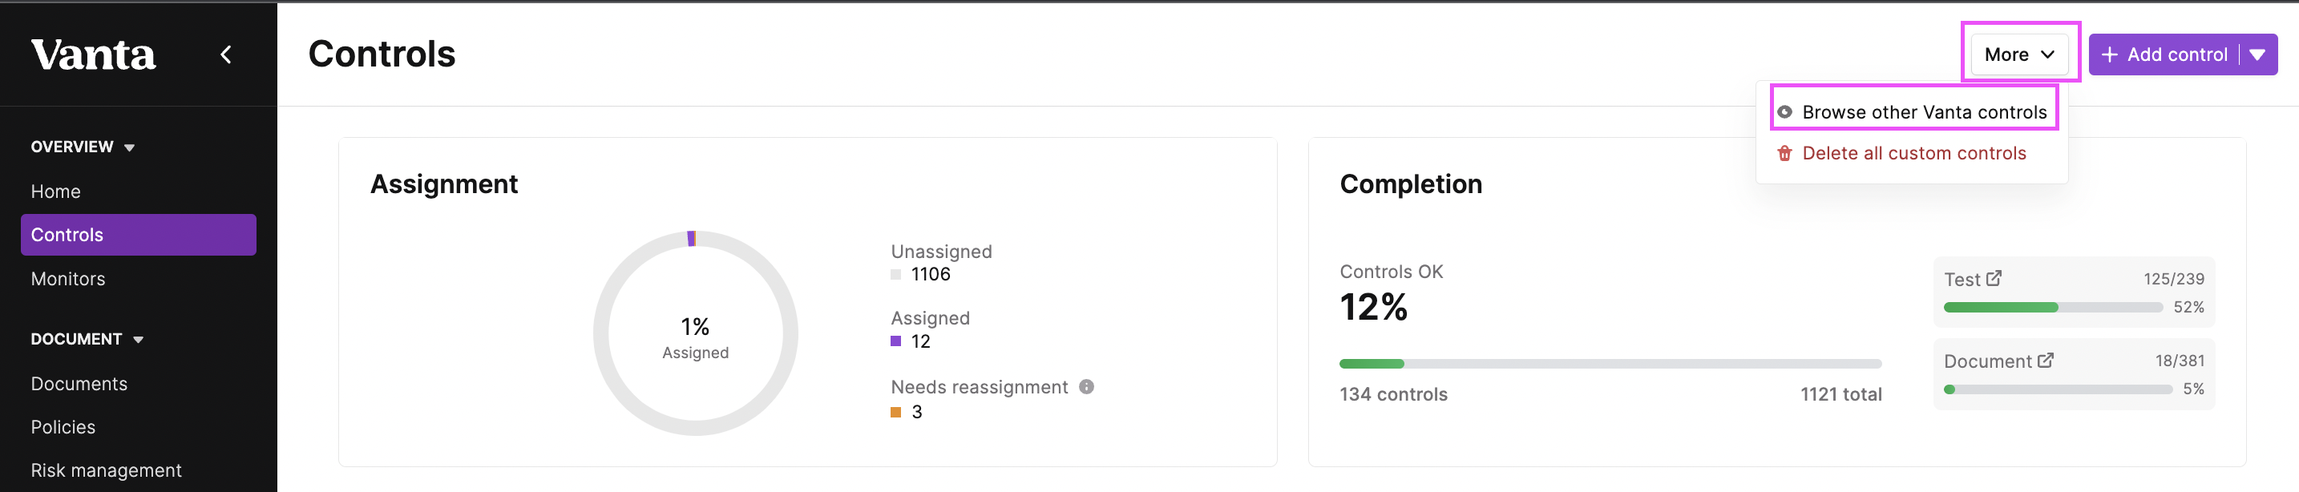
Task: Toggle the More dropdown menu
Action: (x=2018, y=54)
